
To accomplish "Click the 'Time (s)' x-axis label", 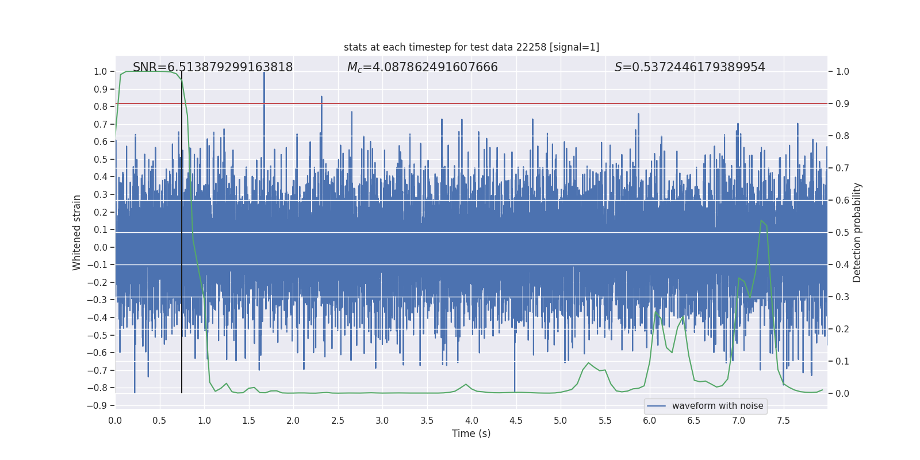I will [x=471, y=434].
